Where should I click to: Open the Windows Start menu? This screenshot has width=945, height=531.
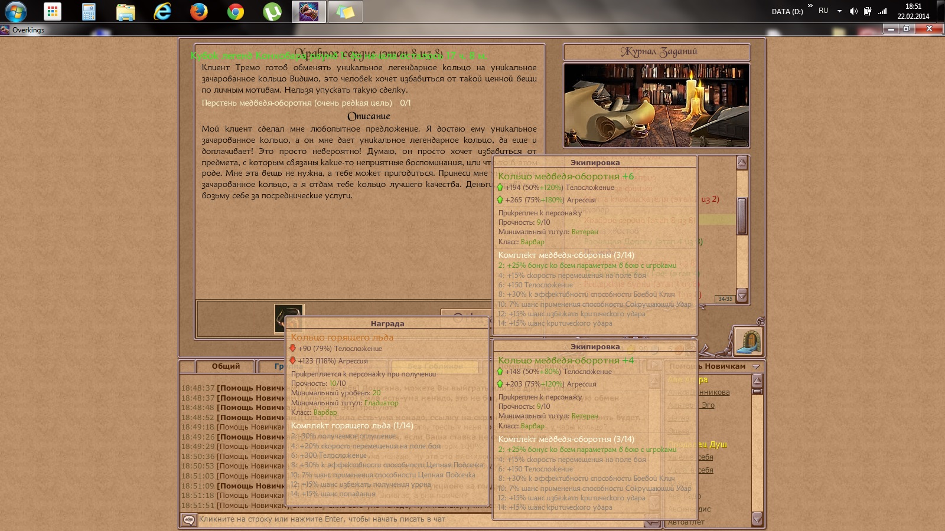click(15, 11)
